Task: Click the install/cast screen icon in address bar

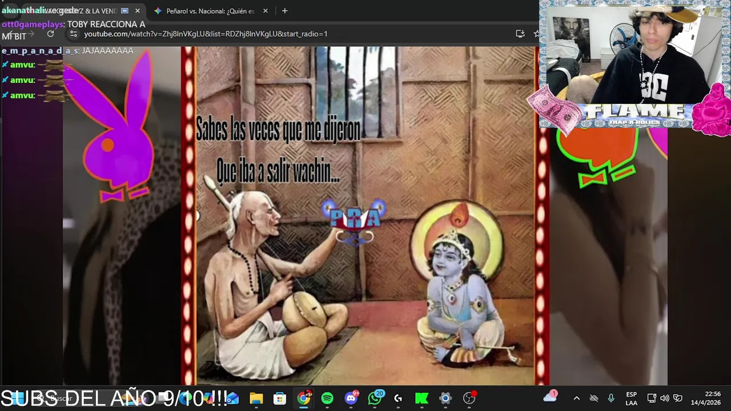Action: click(x=520, y=34)
